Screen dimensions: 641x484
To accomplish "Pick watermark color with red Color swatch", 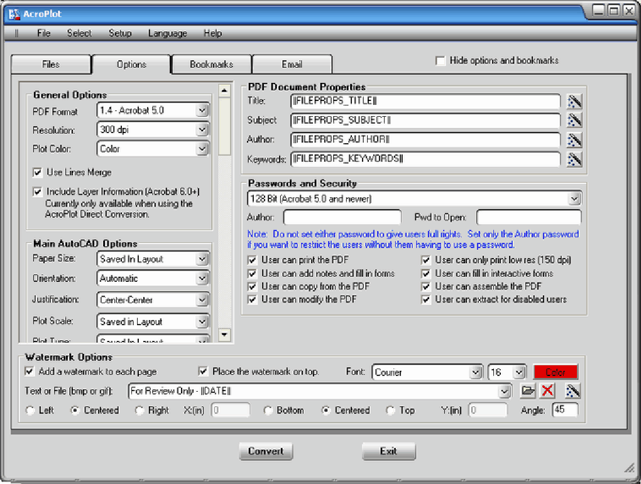I will click(x=555, y=372).
